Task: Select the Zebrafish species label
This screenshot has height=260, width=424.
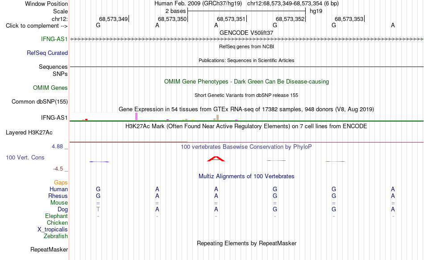Action: 56,236
